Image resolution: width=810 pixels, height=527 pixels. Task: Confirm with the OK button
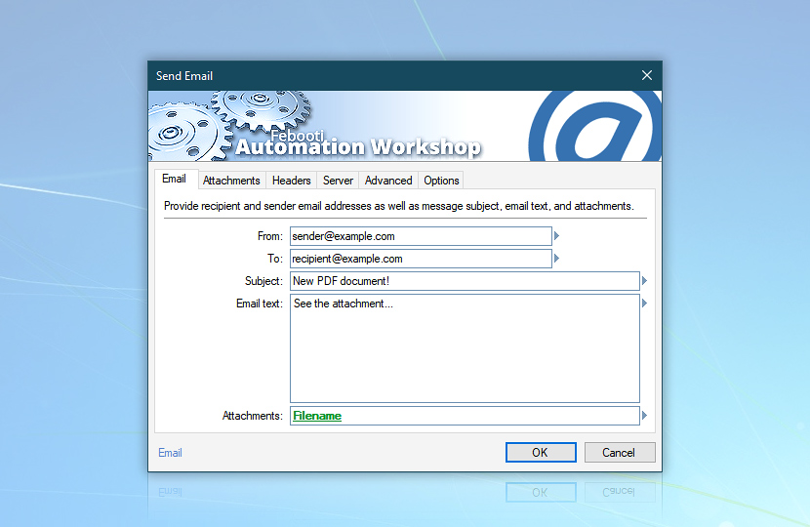541,452
